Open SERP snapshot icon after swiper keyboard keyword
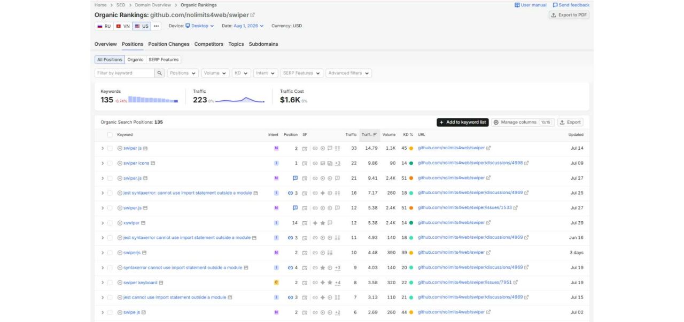The height and width of the screenshot is (322, 684). [161, 283]
